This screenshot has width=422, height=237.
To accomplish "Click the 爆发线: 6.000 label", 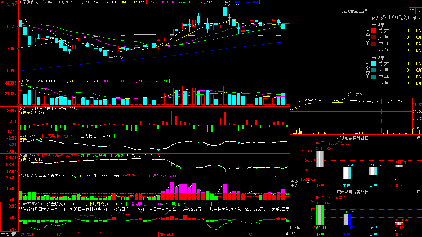I will point(167,176).
